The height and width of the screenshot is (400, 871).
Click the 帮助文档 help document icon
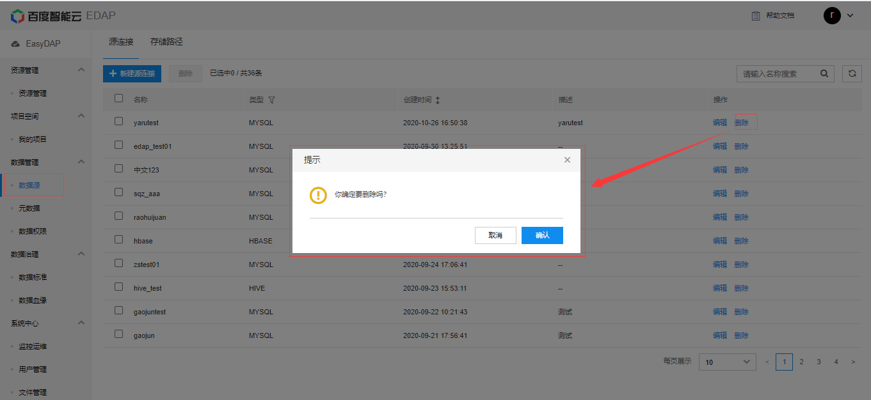[x=756, y=15]
